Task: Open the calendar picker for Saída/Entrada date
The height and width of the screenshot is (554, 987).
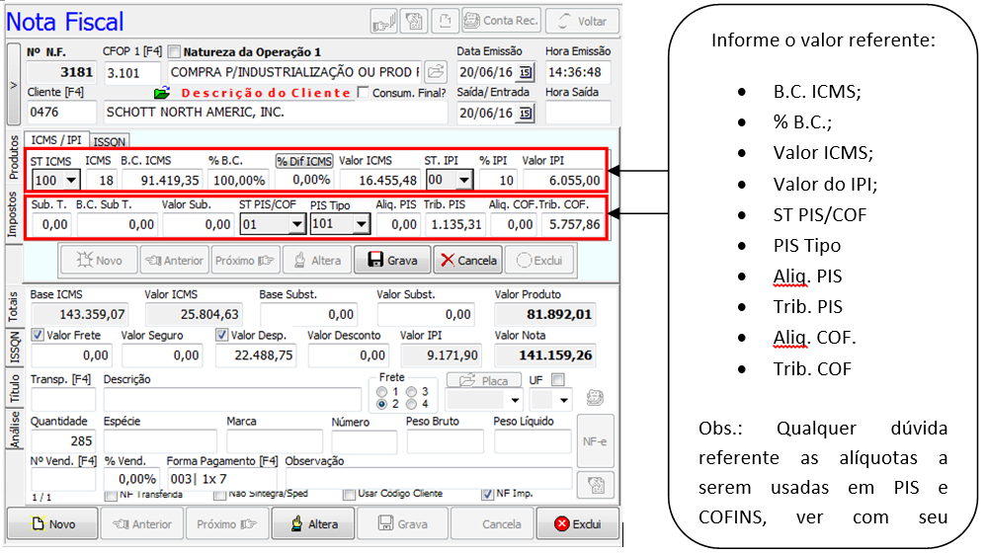Action: point(525,113)
